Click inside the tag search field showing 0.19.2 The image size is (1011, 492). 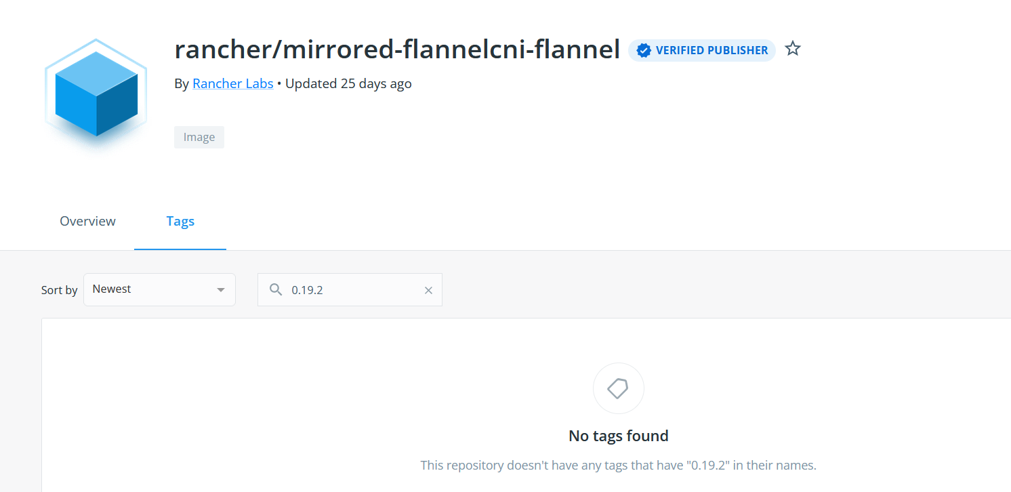pyautogui.click(x=346, y=289)
